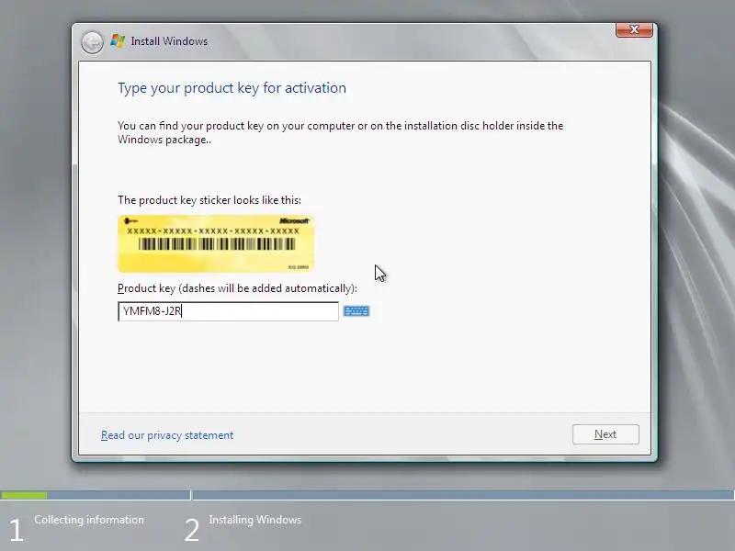735x551 pixels.
Task: Close the Install Windows dialog
Action: 634,29
